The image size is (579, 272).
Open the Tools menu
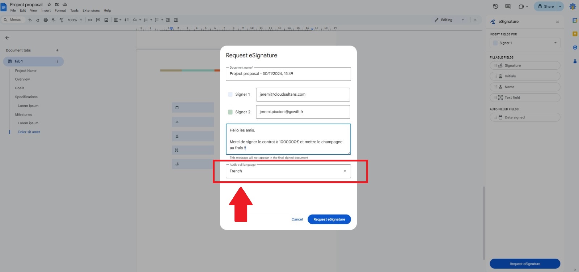[74, 10]
